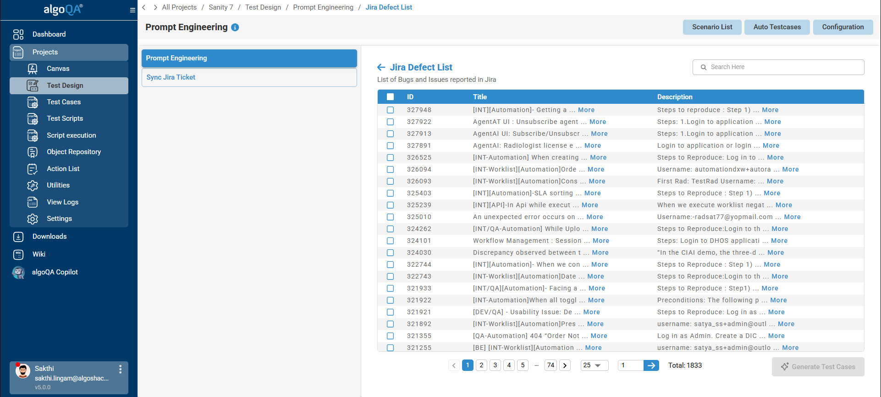
Task: Expand title of defect 321355 via More
Action: 599,336
